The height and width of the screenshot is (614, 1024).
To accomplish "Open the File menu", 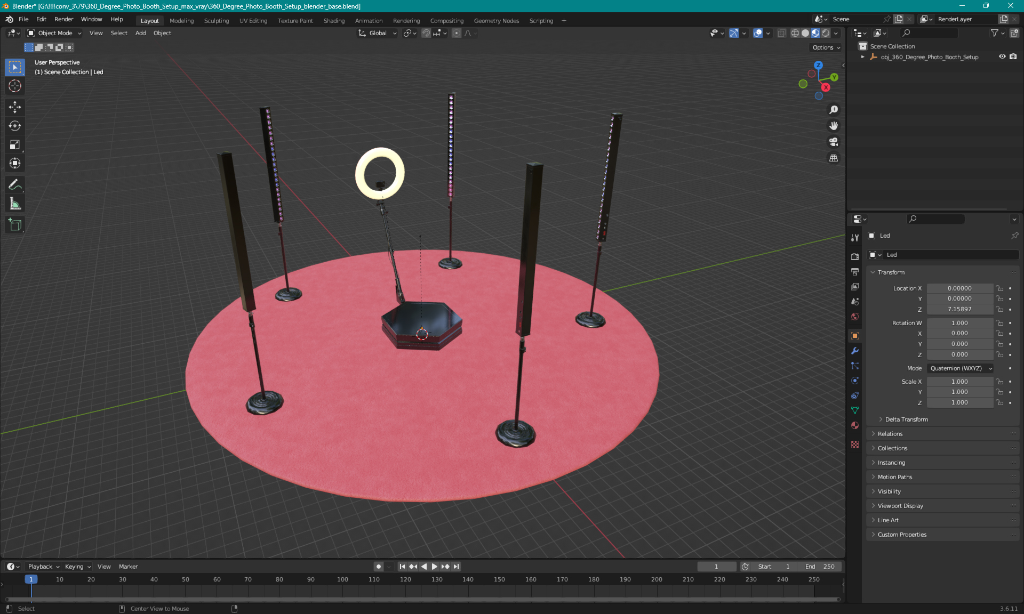I will coord(23,19).
